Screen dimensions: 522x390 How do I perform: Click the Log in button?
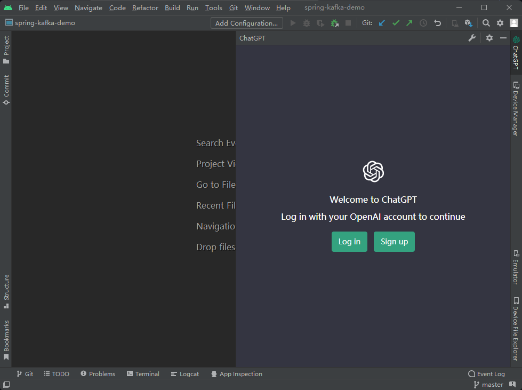349,242
